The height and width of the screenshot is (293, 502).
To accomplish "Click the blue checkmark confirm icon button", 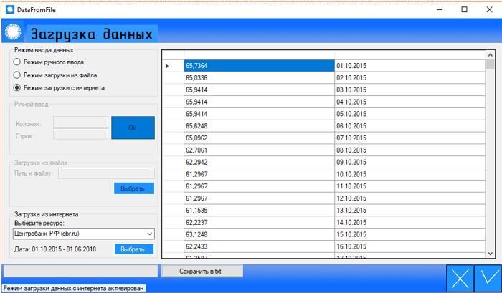I will 488,277.
